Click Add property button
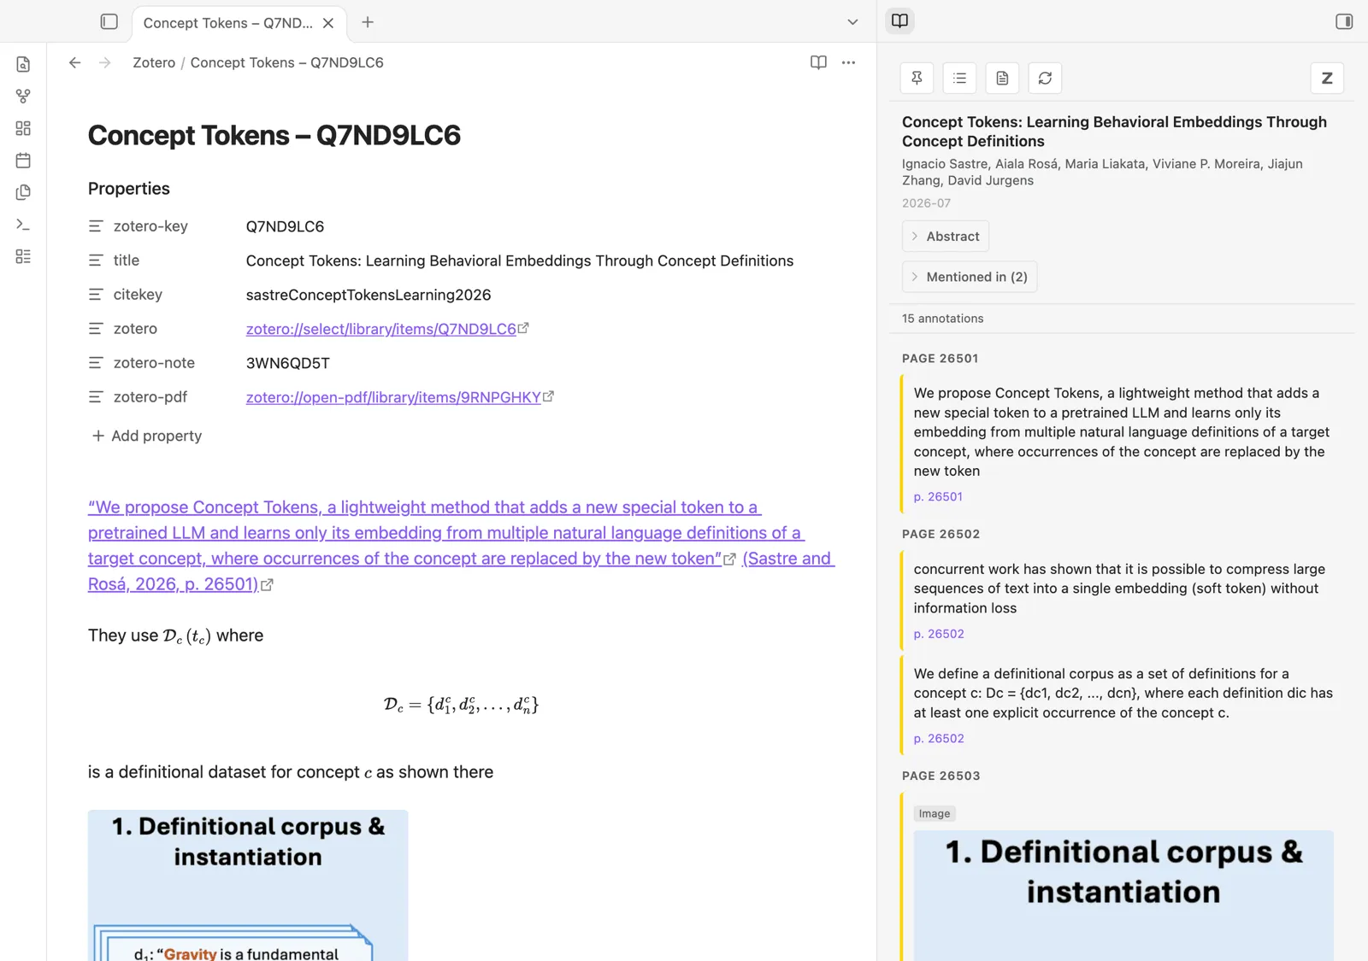1368x961 pixels. 146,436
